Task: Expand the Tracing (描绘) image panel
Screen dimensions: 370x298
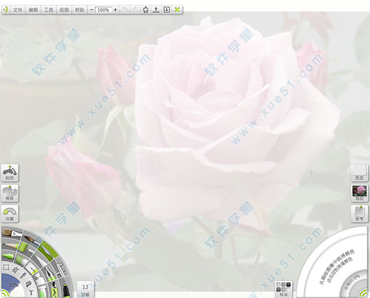Action: coord(359,194)
